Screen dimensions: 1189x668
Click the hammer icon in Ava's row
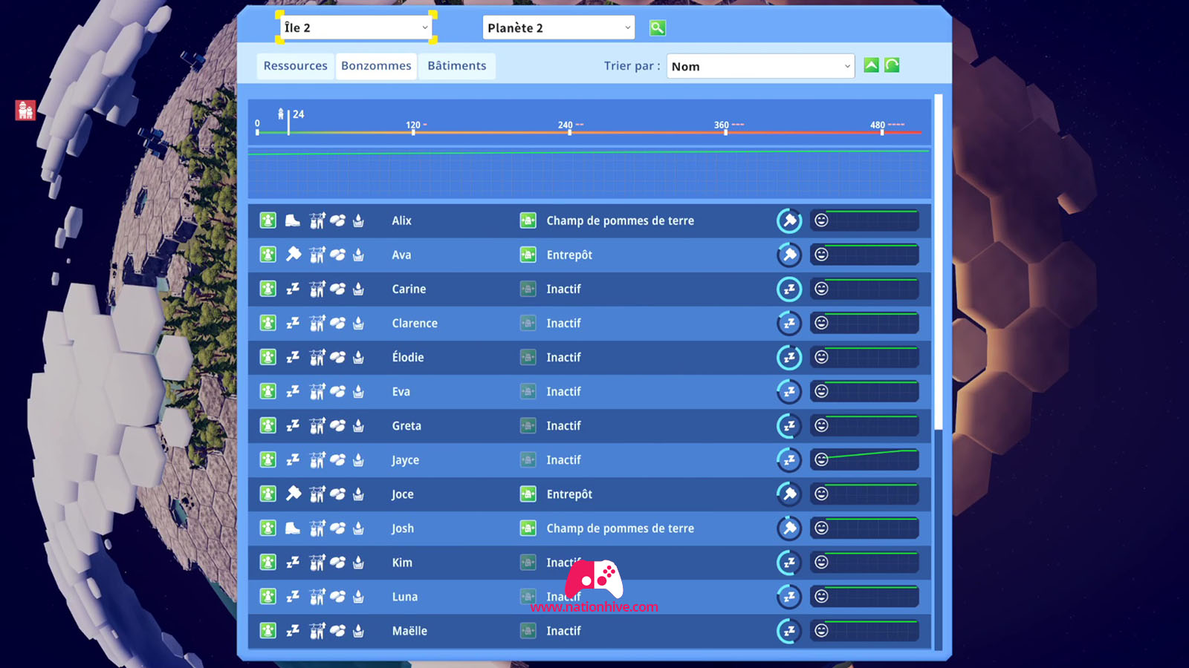tap(293, 255)
